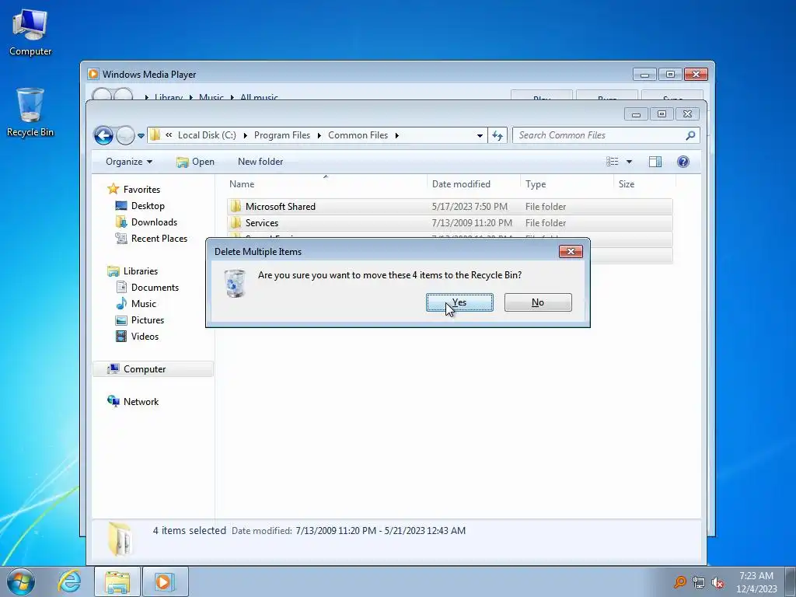Launch Internet Explorer from taskbar

pos(69,581)
